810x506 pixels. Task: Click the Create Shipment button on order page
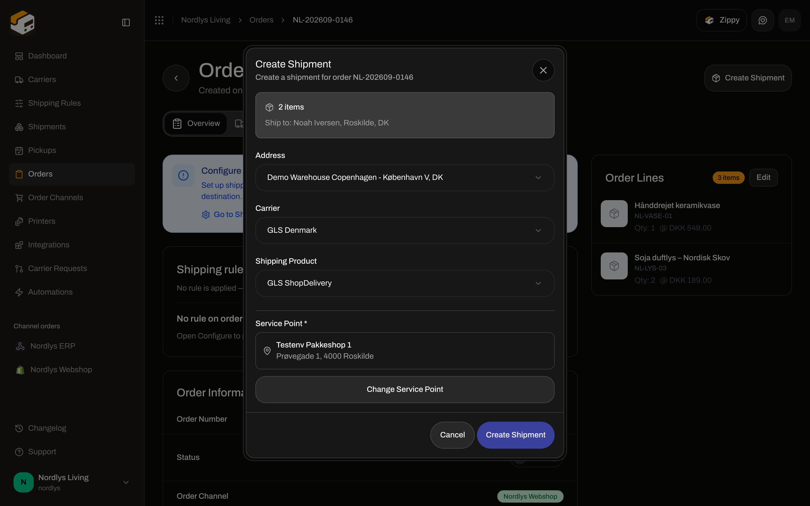tap(748, 78)
